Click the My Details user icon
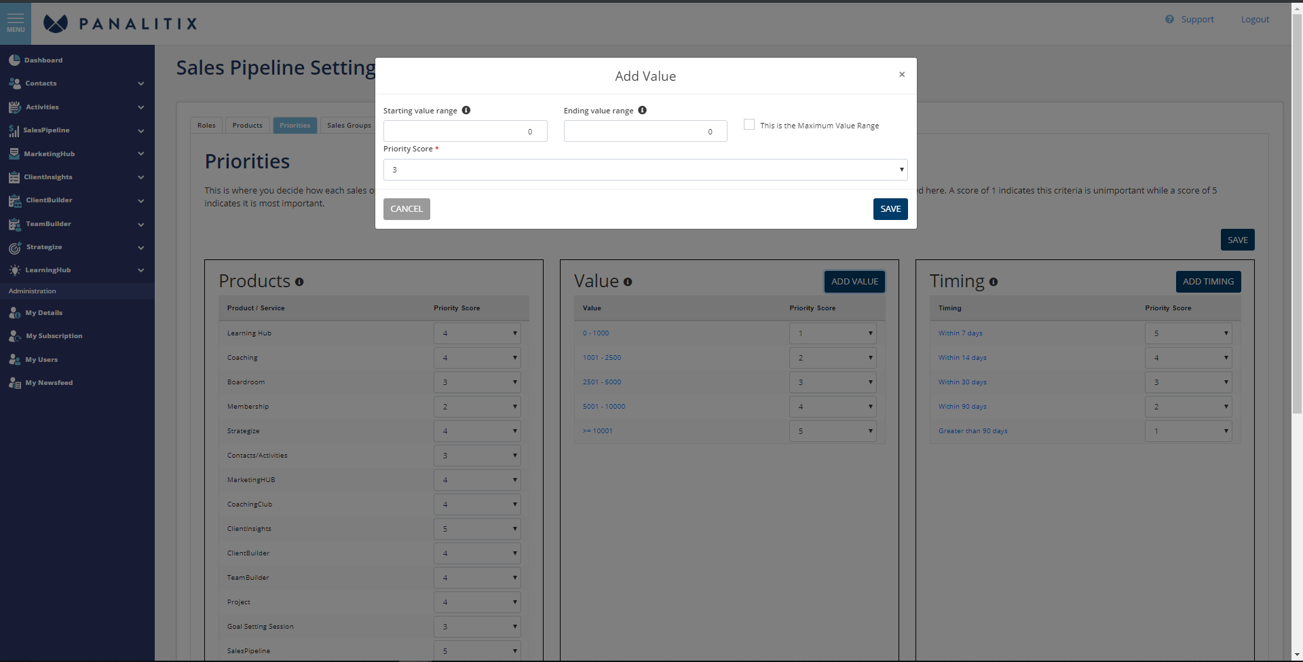Screen dimensions: 1303x662 [14, 313]
